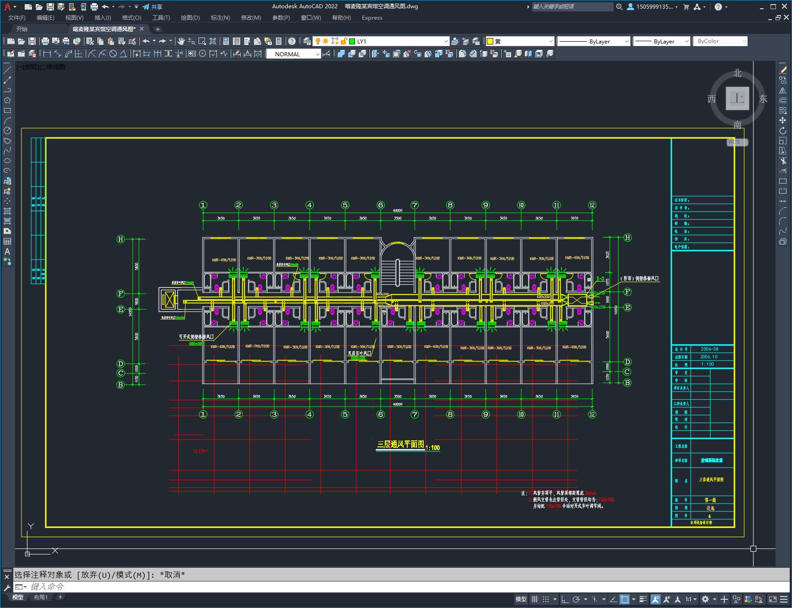Toggle snap mode in status bar

[546, 599]
